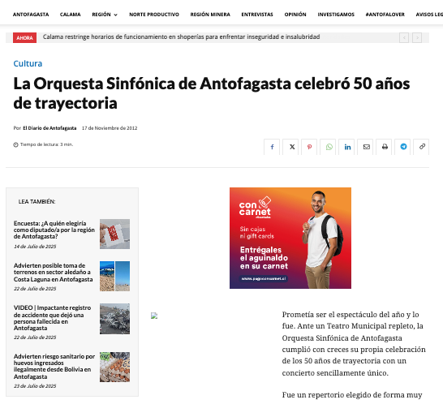Open thumbnail of Bolivia eggs story

coord(114,367)
